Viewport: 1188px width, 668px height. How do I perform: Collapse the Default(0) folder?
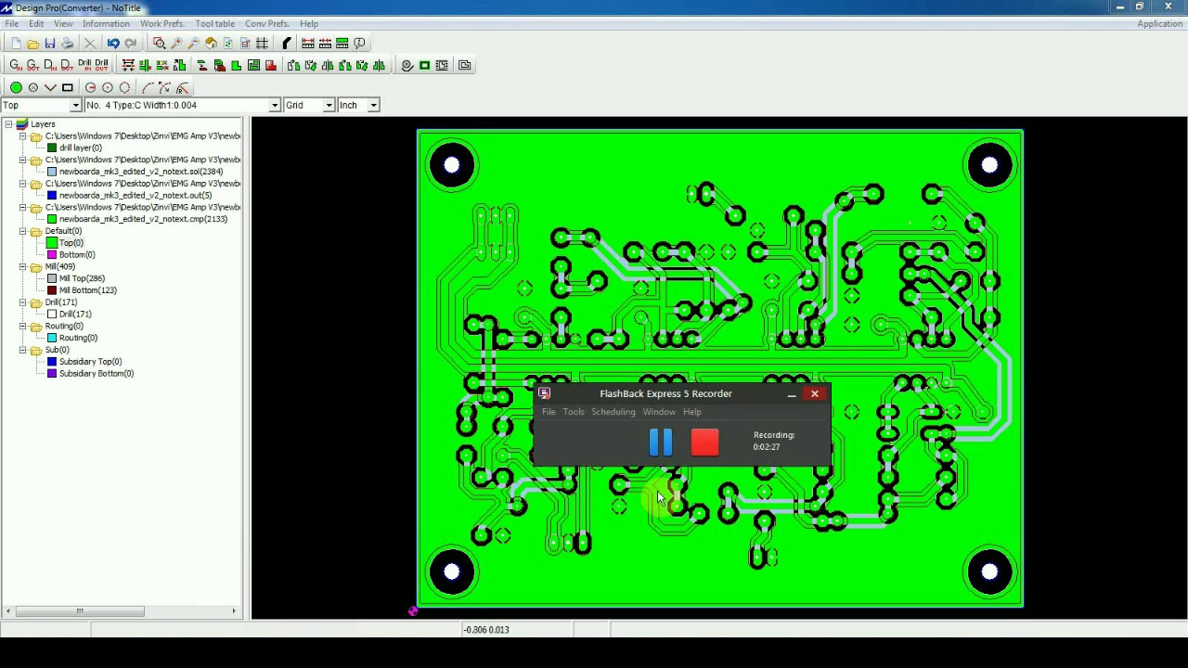(x=23, y=231)
